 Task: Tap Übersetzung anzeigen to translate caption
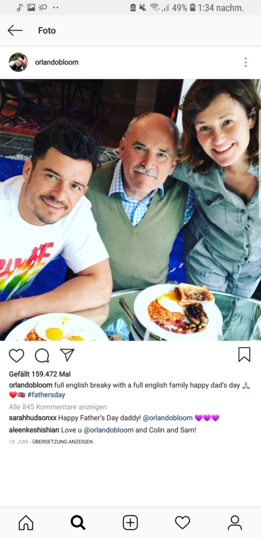click(x=62, y=442)
